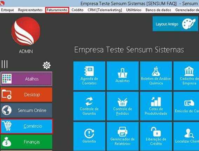This screenshot has height=151, width=199.
Task: Open Boletim de Análise Química tile
Action: (x=156, y=76)
